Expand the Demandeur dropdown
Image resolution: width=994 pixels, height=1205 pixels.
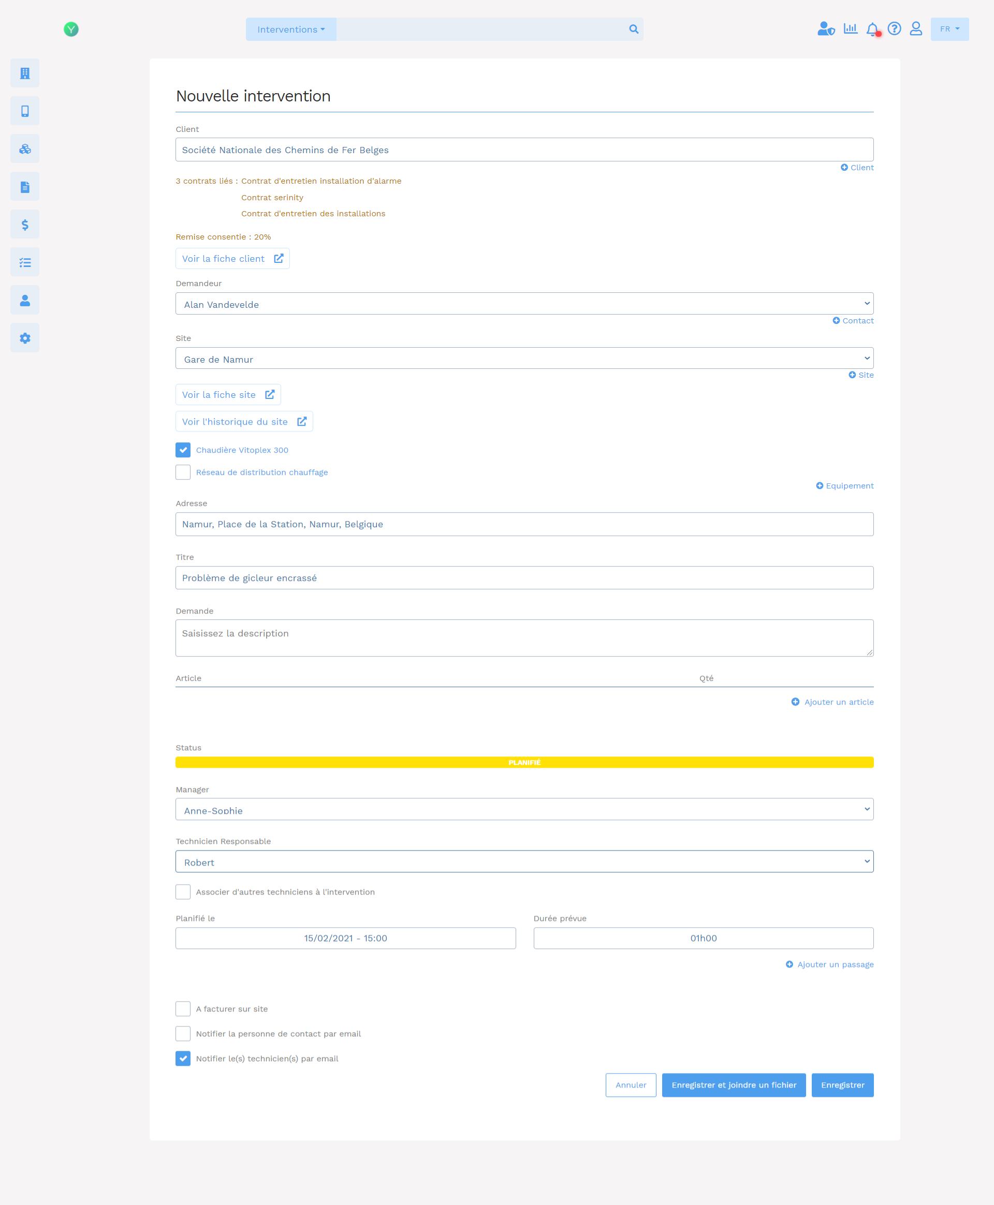point(524,304)
